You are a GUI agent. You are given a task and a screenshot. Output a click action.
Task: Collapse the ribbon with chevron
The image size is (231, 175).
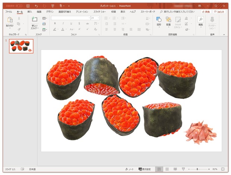tap(224, 35)
